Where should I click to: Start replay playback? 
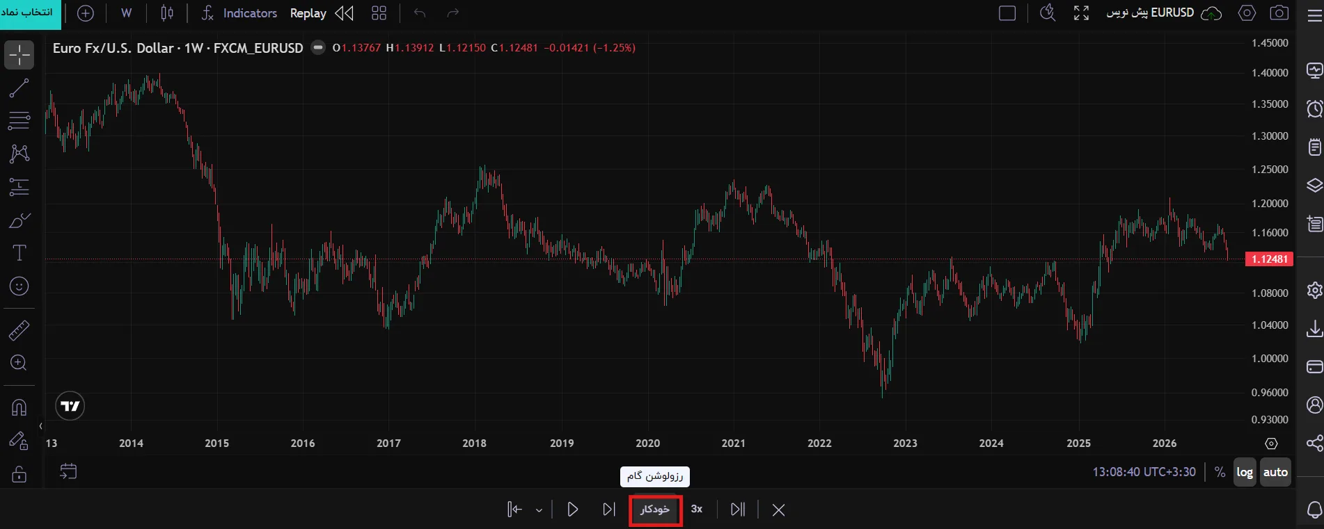(572, 510)
